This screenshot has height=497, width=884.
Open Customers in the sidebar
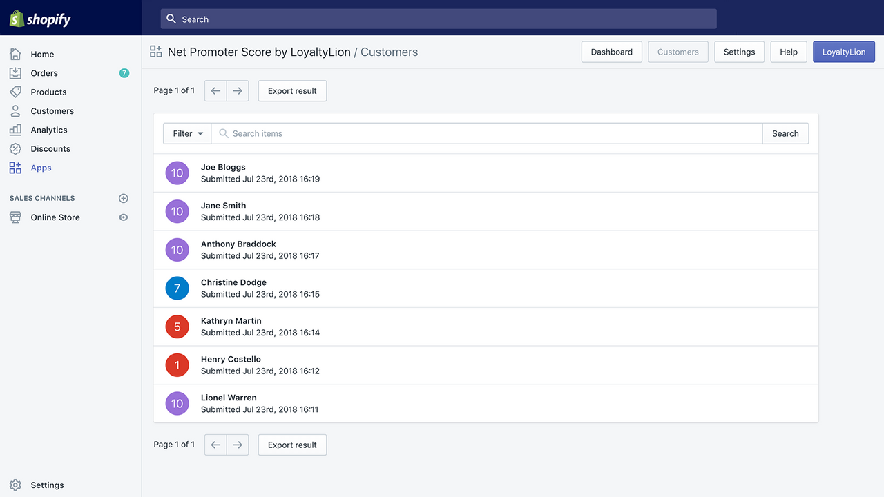pos(52,111)
